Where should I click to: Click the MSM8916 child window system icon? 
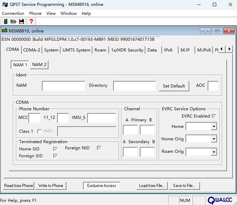[4, 31]
